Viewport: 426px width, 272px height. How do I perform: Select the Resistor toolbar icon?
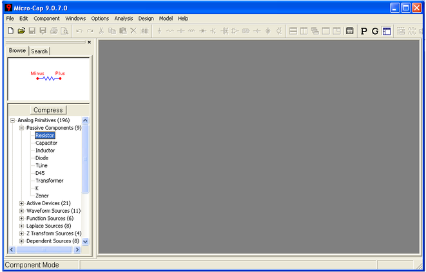(170, 31)
